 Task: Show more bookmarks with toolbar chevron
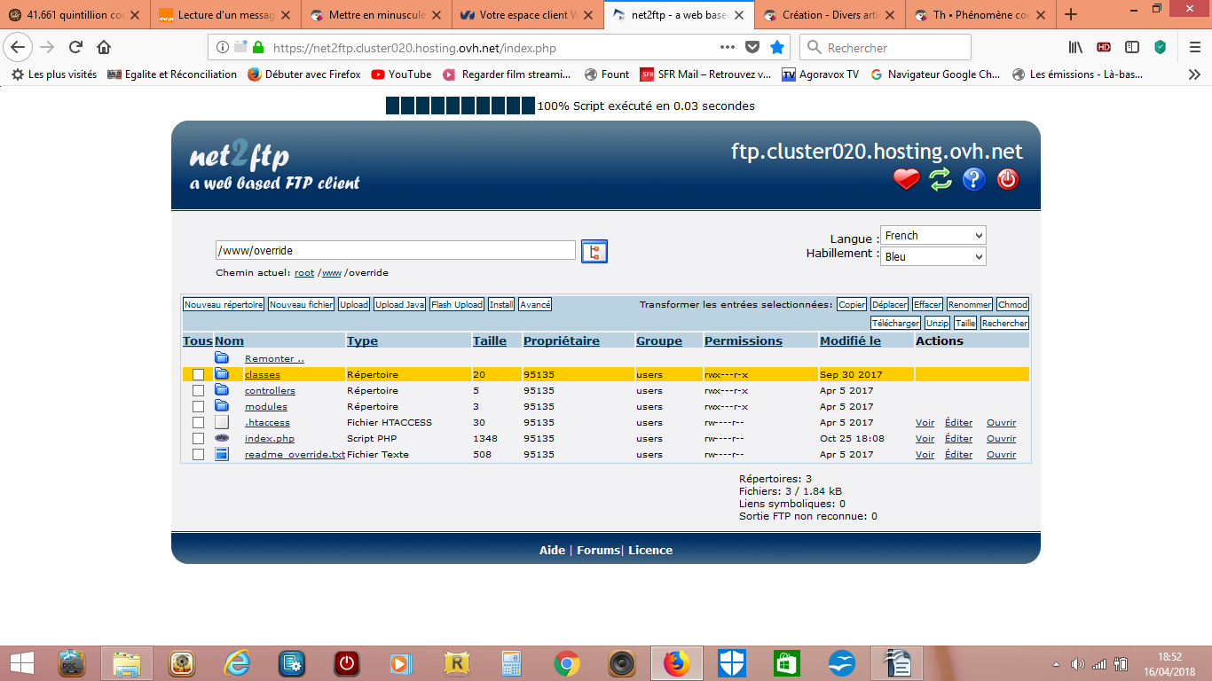[1193, 74]
